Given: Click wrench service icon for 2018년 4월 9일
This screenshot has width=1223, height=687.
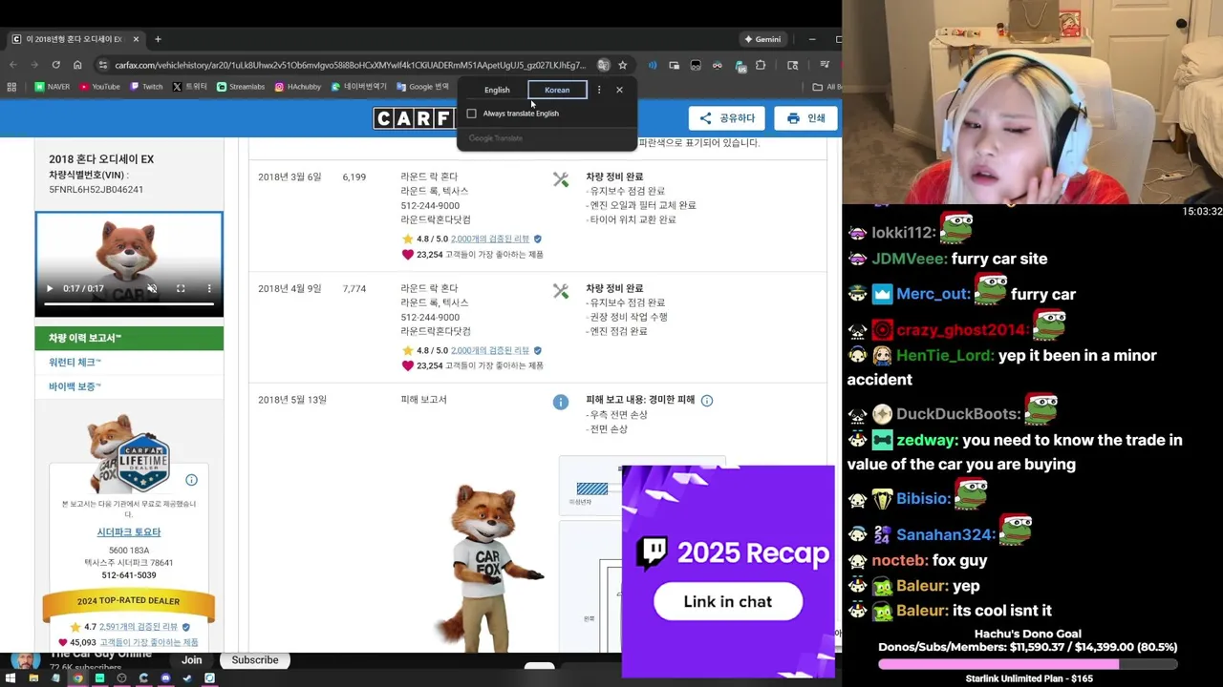Looking at the screenshot, I should click(561, 291).
